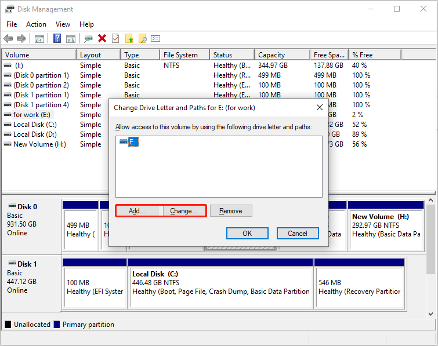This screenshot has height=346, width=438.
Task: Click the Change... button
Action: [x=184, y=211]
